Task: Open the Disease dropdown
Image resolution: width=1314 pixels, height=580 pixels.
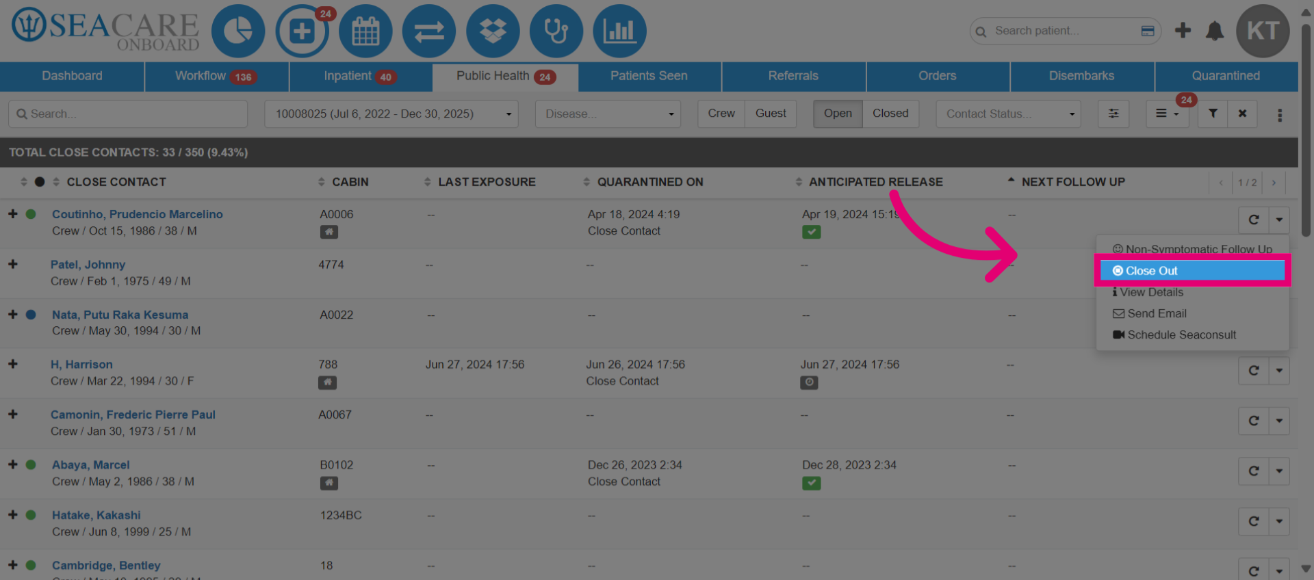Action: [x=608, y=114]
